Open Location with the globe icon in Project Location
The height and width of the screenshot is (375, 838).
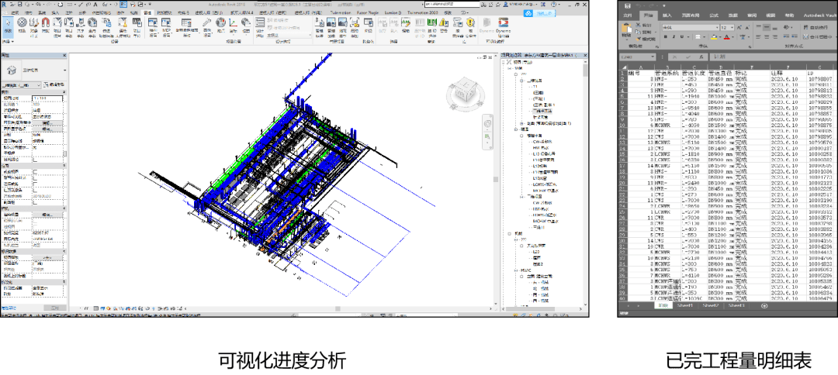(x=220, y=25)
